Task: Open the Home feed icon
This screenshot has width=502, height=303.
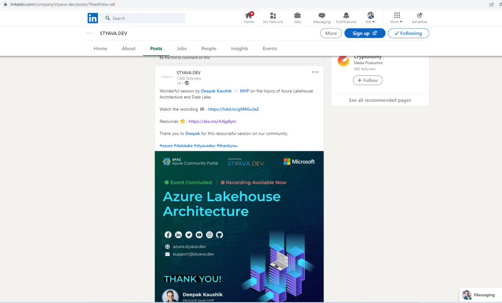Action: (x=249, y=16)
